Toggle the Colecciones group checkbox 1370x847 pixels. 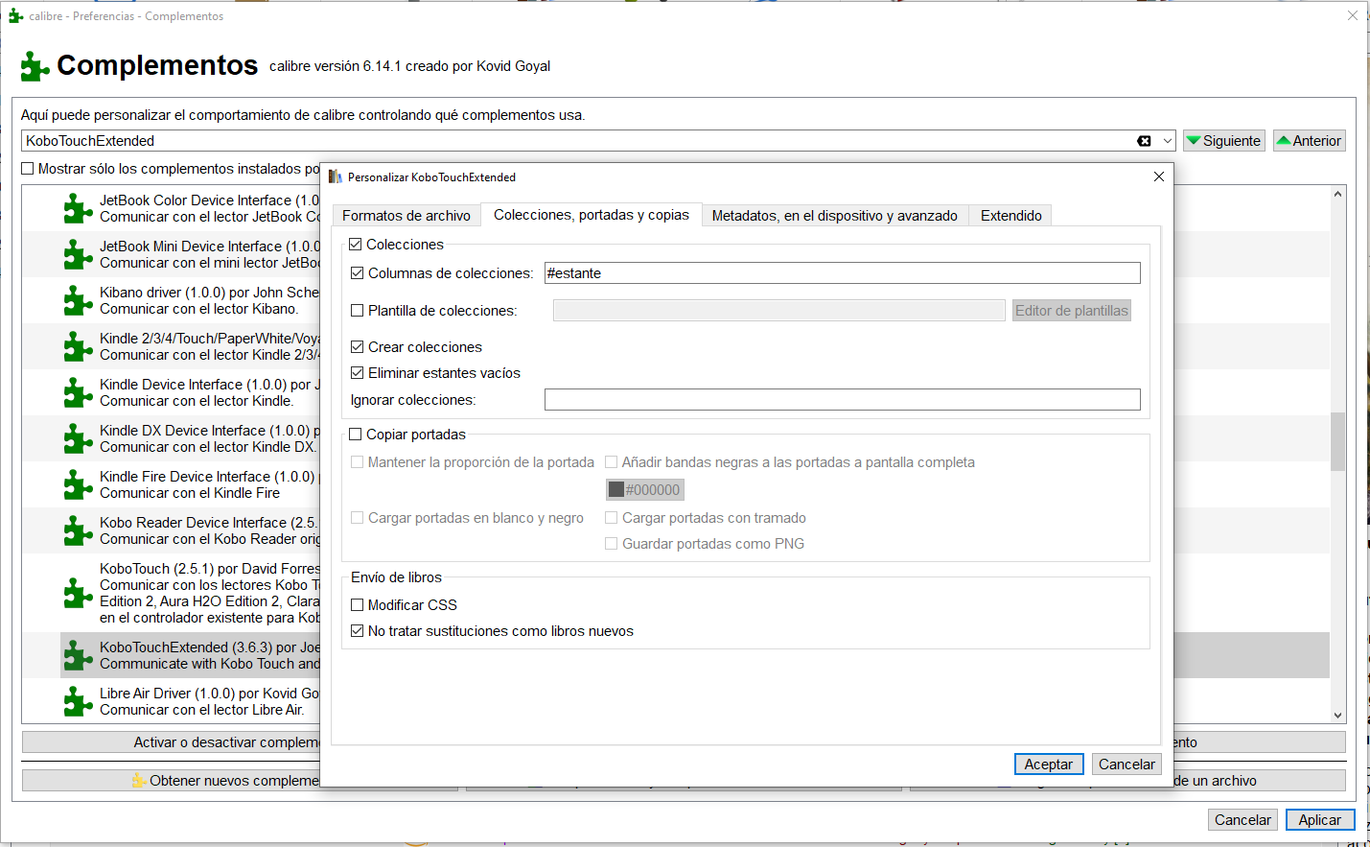pyautogui.click(x=356, y=245)
